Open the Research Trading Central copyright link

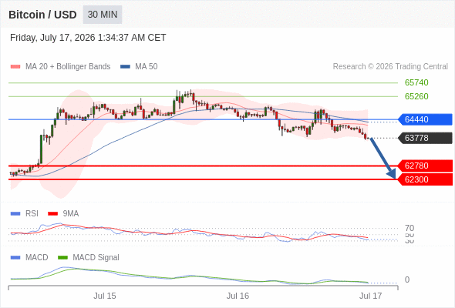click(x=390, y=67)
